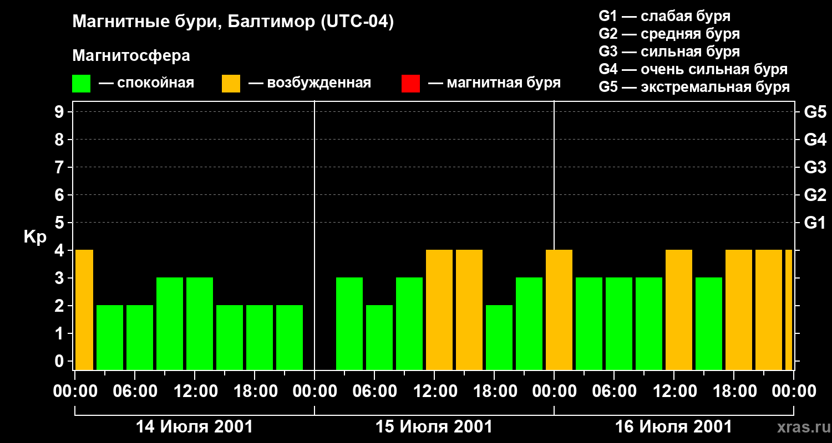
Task: Select the "G5 — экстремальная буря" line
Action: pos(694,87)
